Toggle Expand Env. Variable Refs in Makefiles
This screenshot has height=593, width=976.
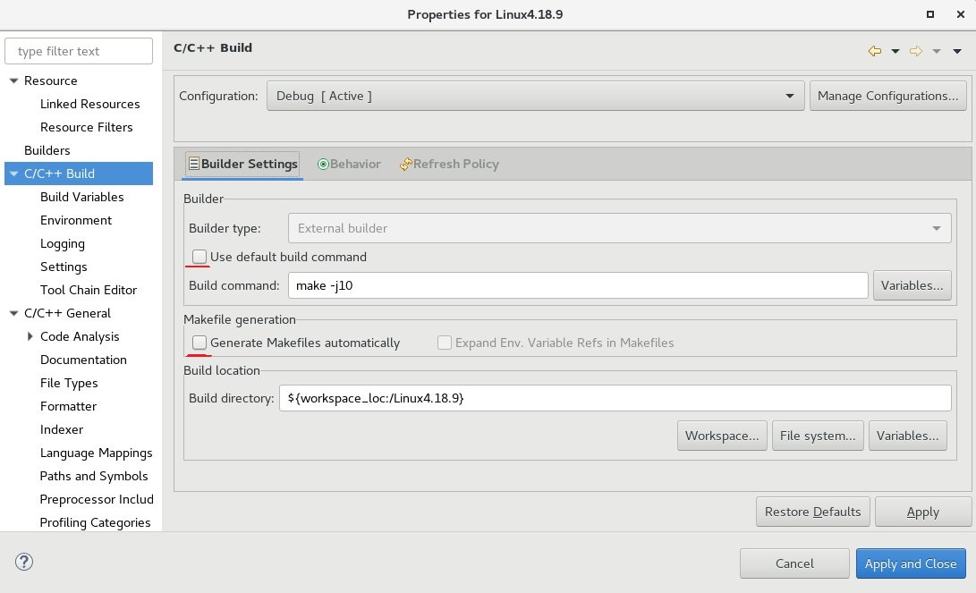pyautogui.click(x=444, y=343)
